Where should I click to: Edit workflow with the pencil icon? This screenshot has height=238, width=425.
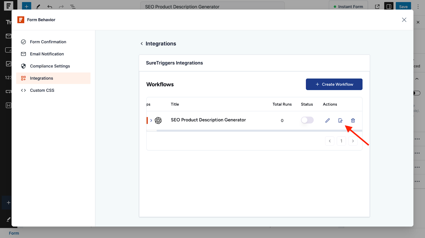pos(328,120)
